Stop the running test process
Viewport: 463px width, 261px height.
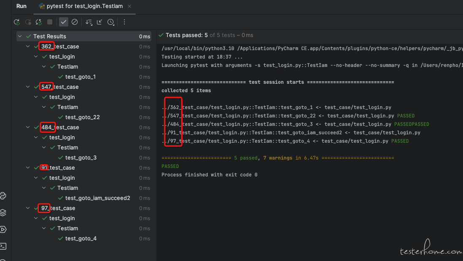[x=50, y=22]
